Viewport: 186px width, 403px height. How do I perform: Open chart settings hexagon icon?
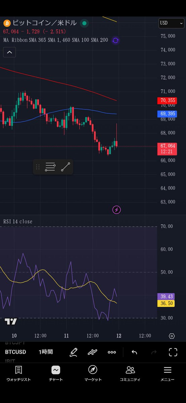tap(172, 336)
